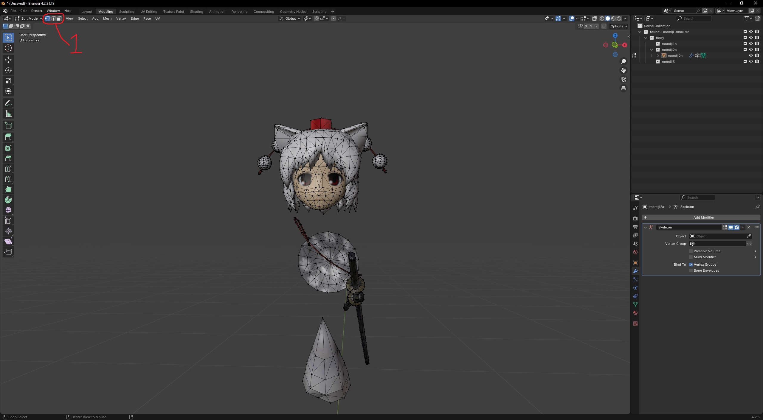The image size is (763, 420).
Task: Hide momiji3 collection with eye icon
Action: click(751, 62)
